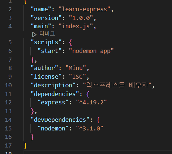Click the Debug (디버그) code lens play icon
172x154 pixels.
34,35
